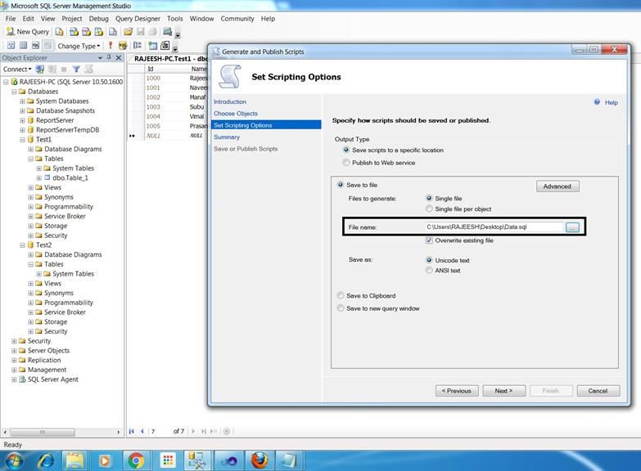Click the Add New Derived Table icon

coord(165,45)
